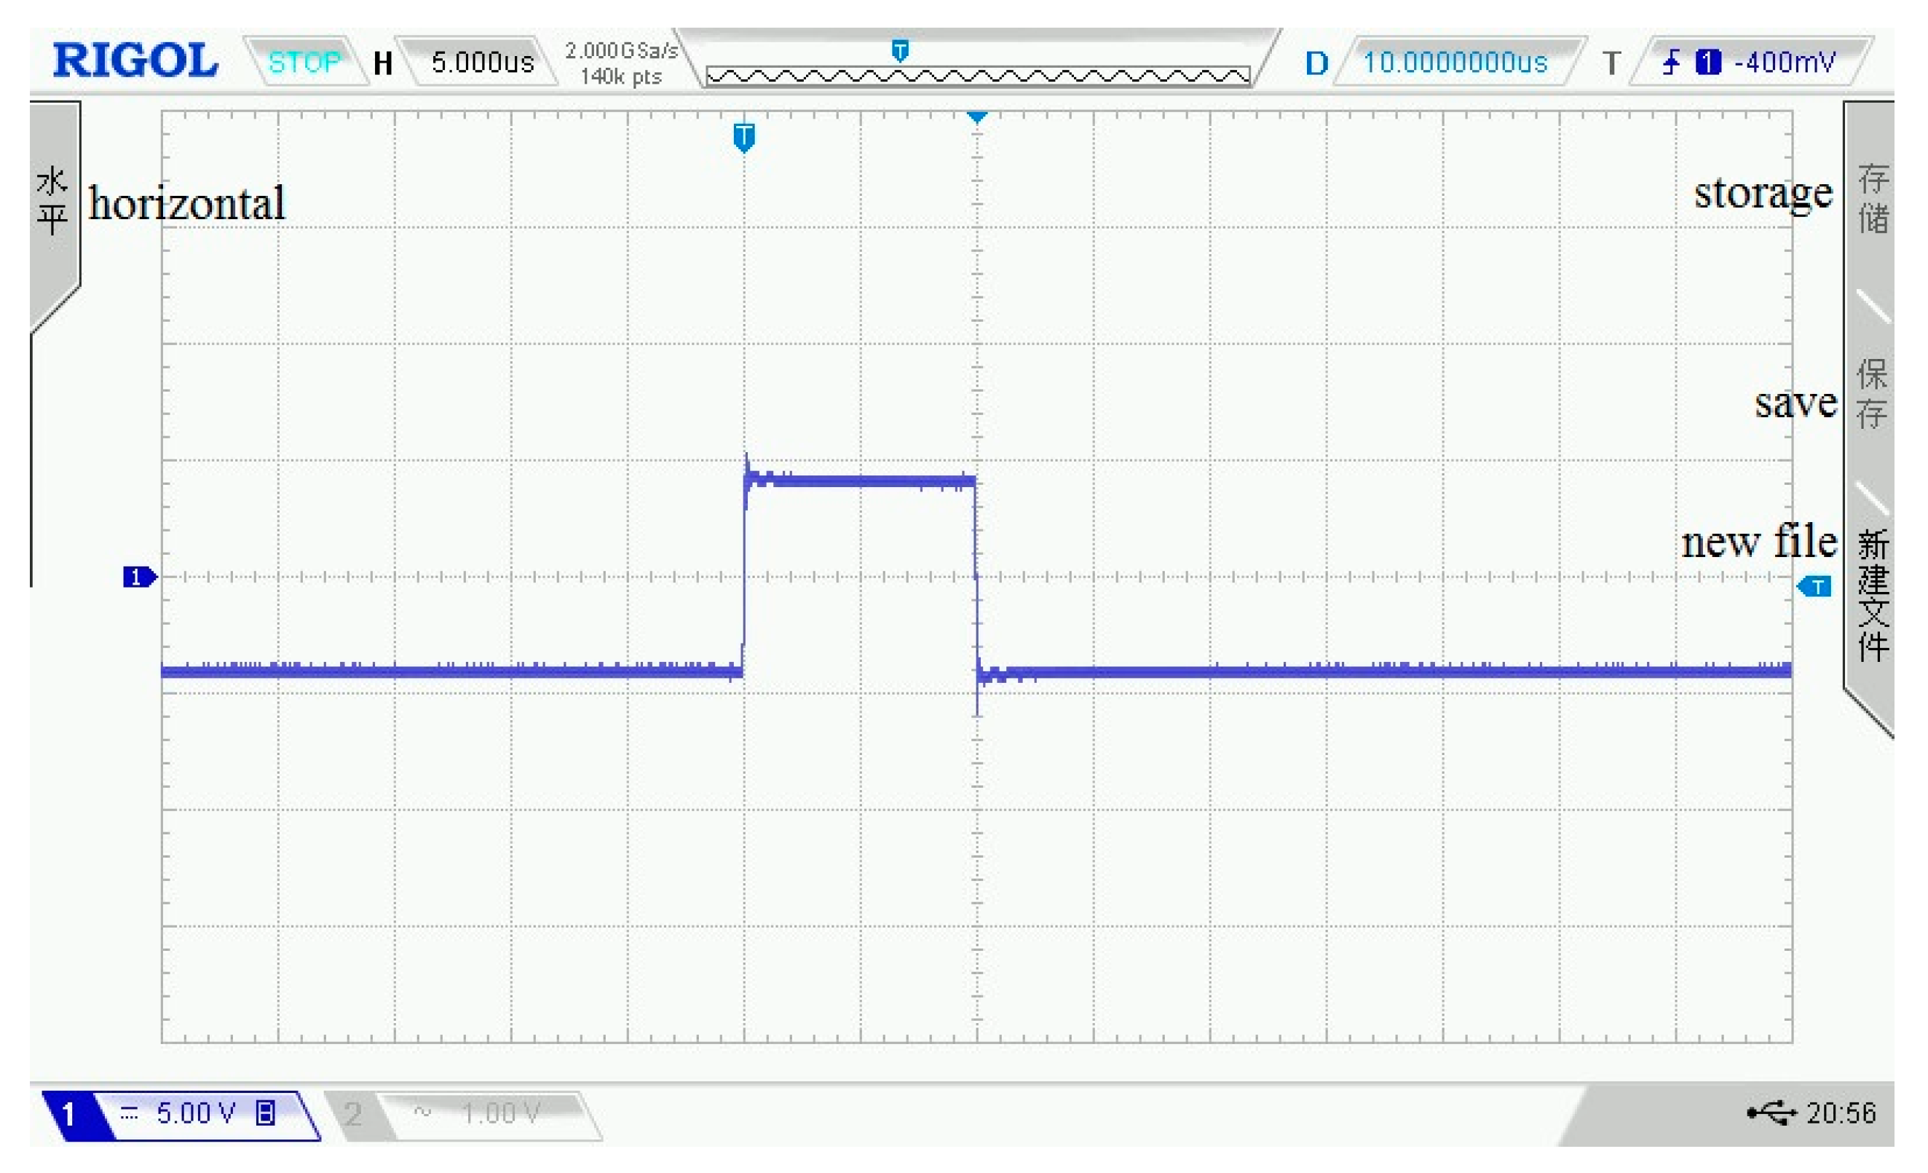Viewport: 1928px width, 1173px height.
Task: Click the bandwidth limit B icon on channel 1
Action: [x=266, y=1112]
